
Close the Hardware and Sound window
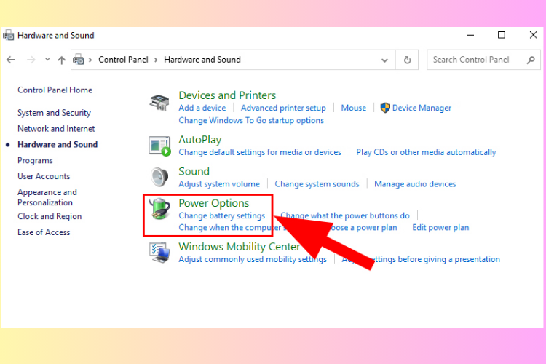pyautogui.click(x=533, y=35)
